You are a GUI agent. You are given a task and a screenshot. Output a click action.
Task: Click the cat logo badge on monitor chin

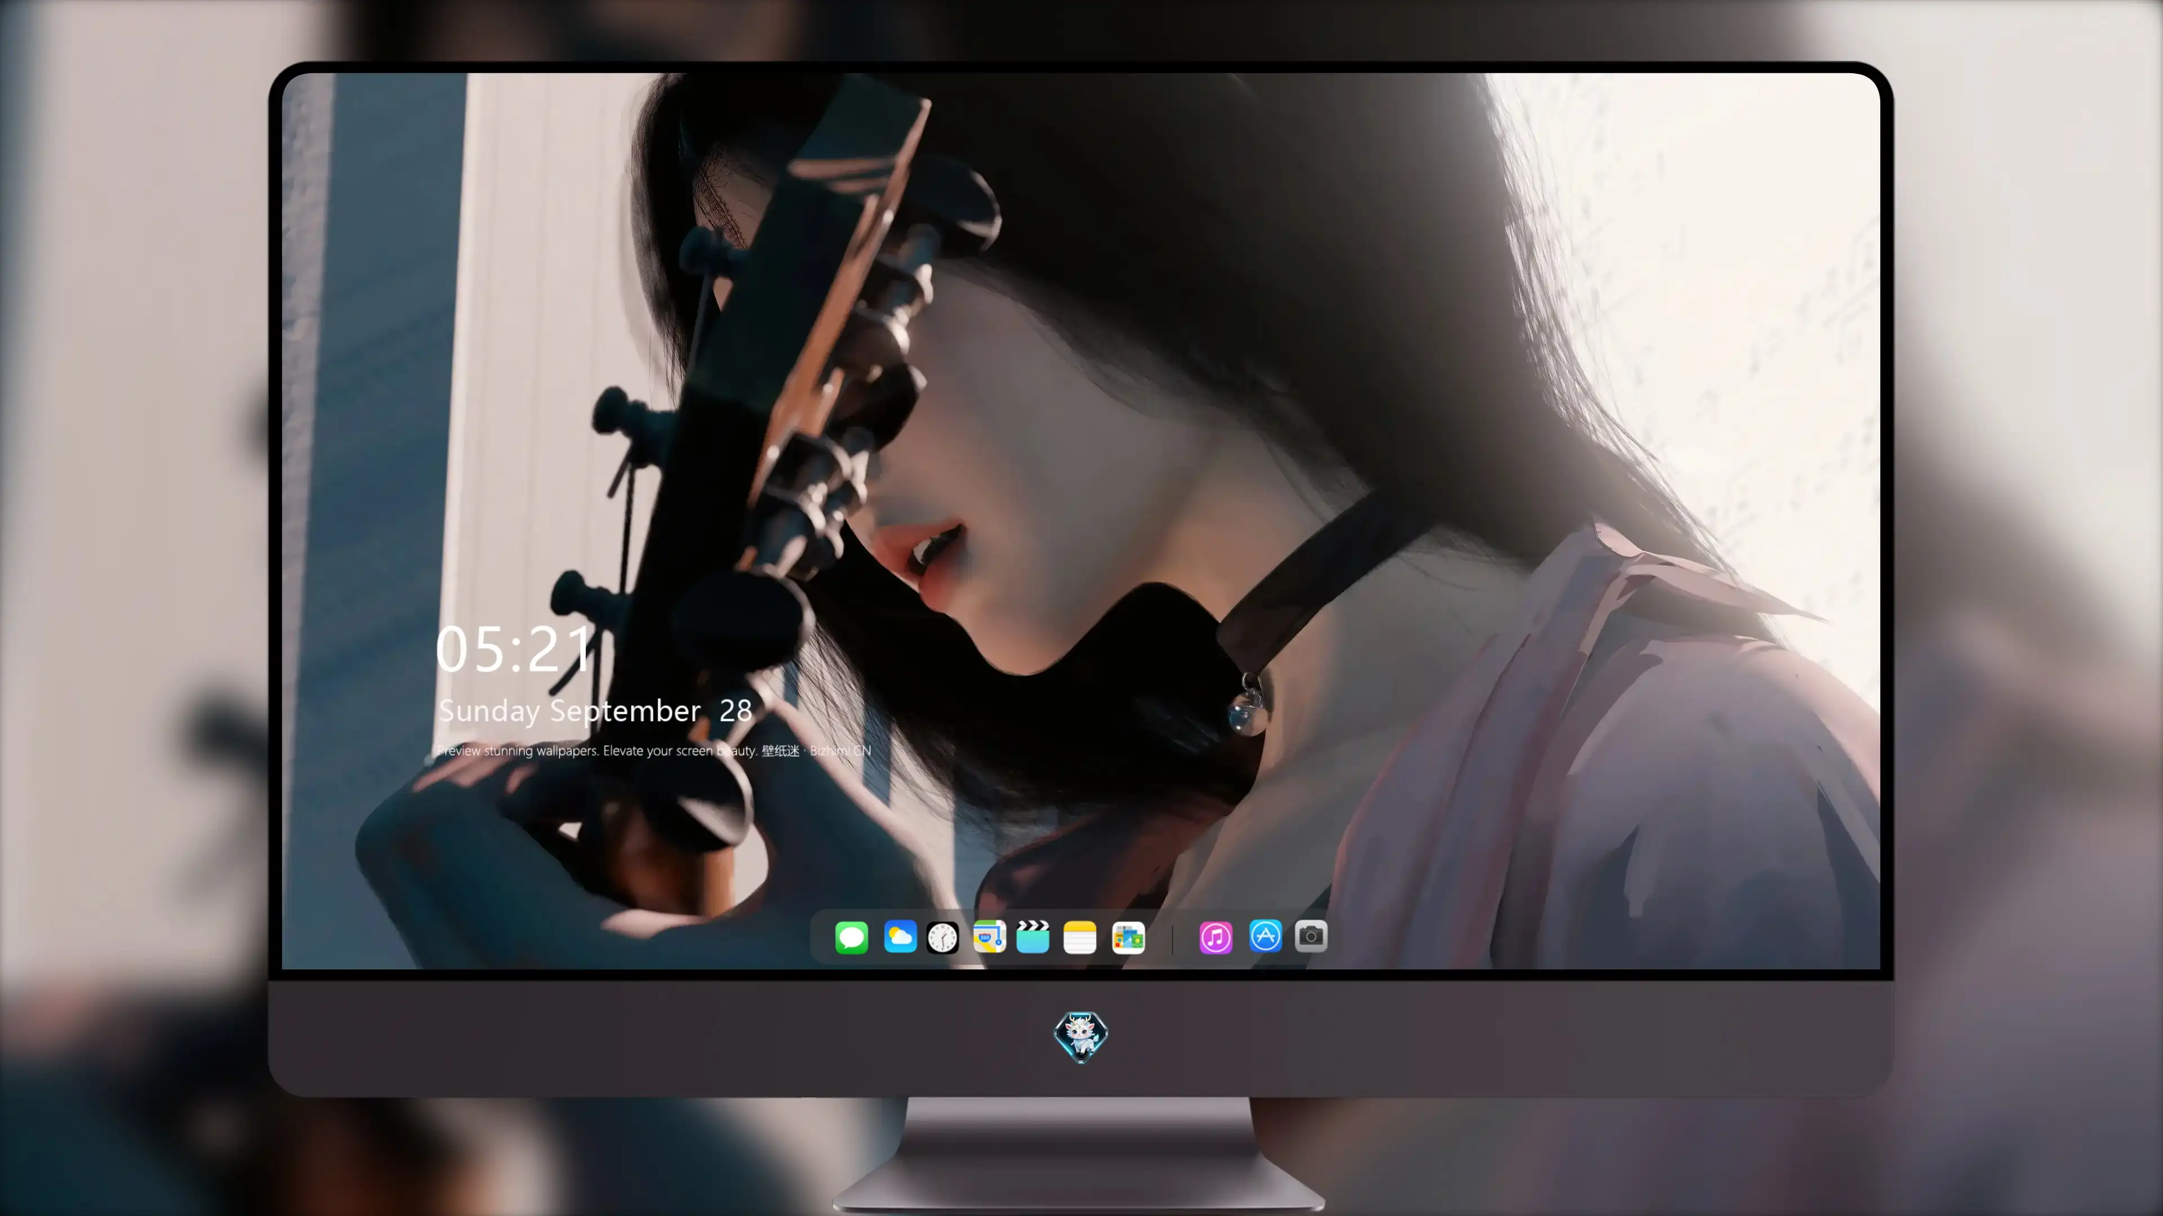(1081, 1036)
